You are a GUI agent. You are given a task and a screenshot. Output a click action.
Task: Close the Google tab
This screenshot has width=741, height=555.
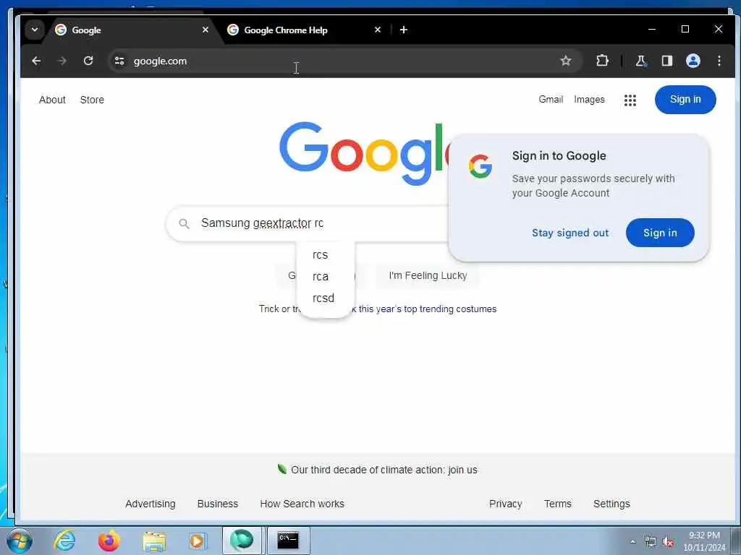click(205, 30)
